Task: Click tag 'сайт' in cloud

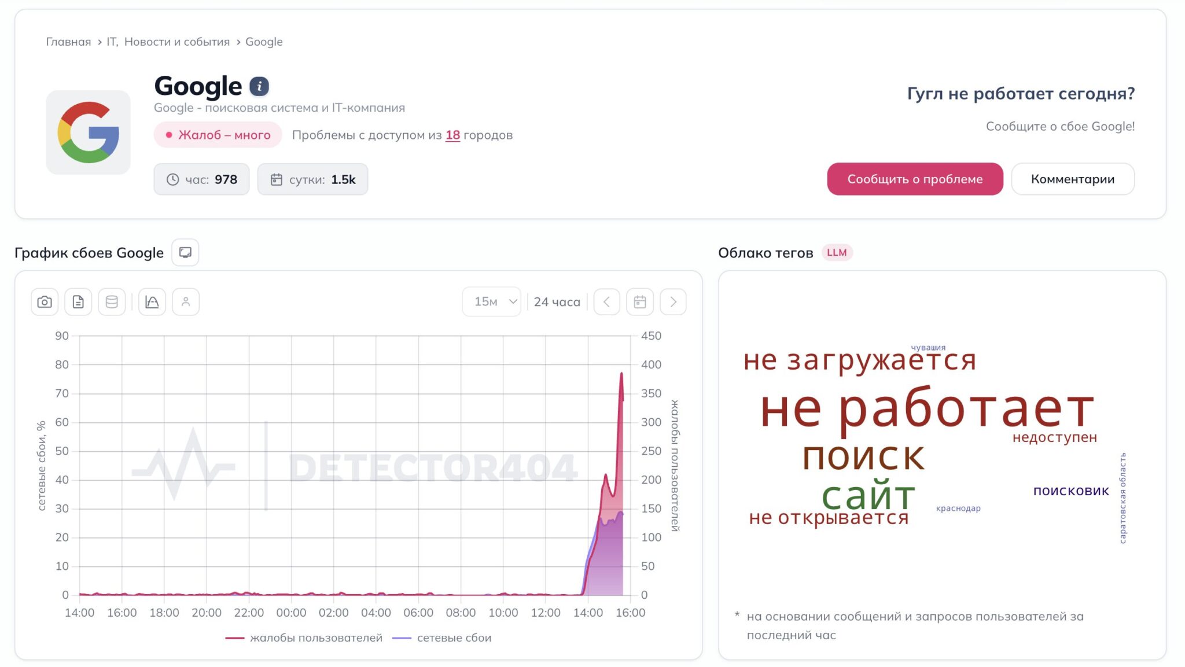Action: [x=868, y=495]
